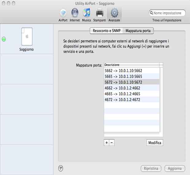Click the magnifying glass search icon
190x175 pixels.
coord(151,13)
